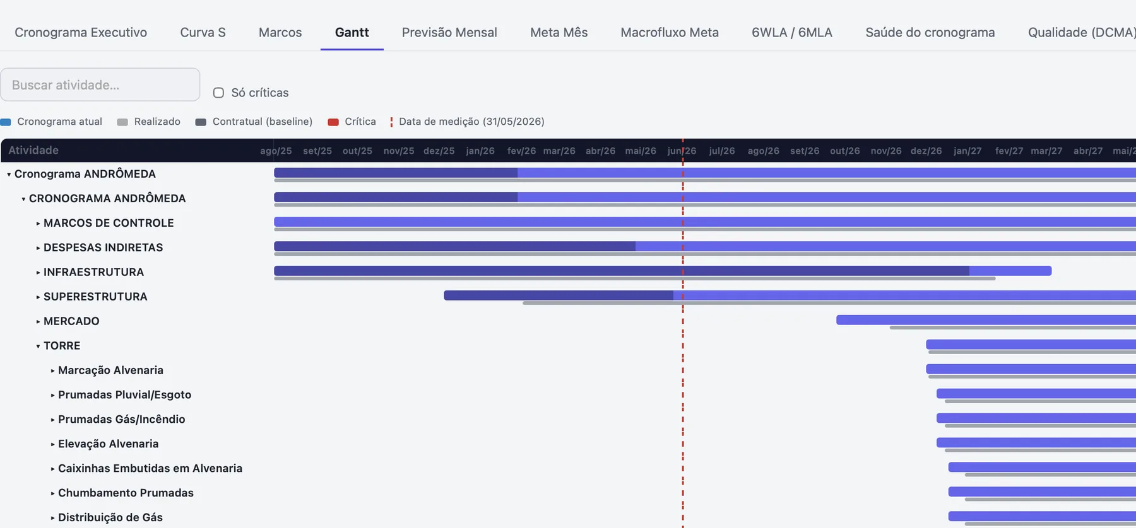Screen dimensions: 1136x528
Task: Click the Atividade column header
Action: (x=33, y=150)
